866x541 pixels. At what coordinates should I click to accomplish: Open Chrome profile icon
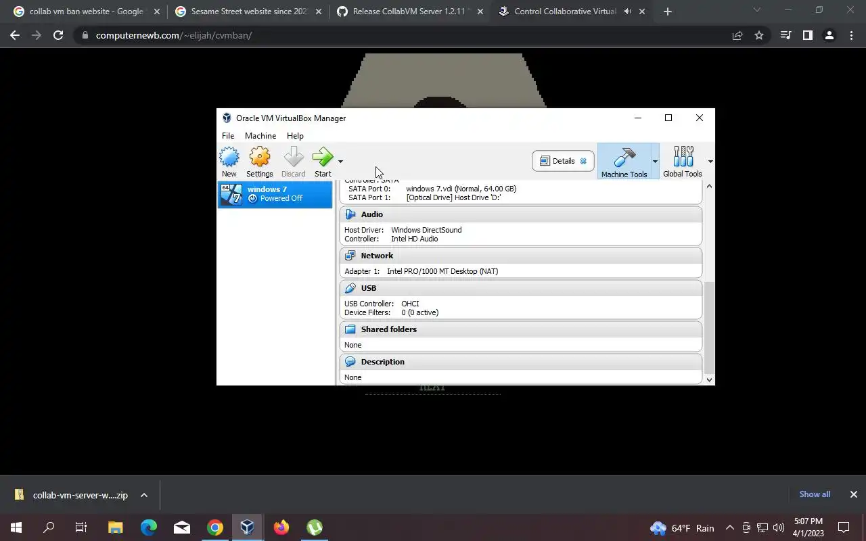tap(829, 35)
